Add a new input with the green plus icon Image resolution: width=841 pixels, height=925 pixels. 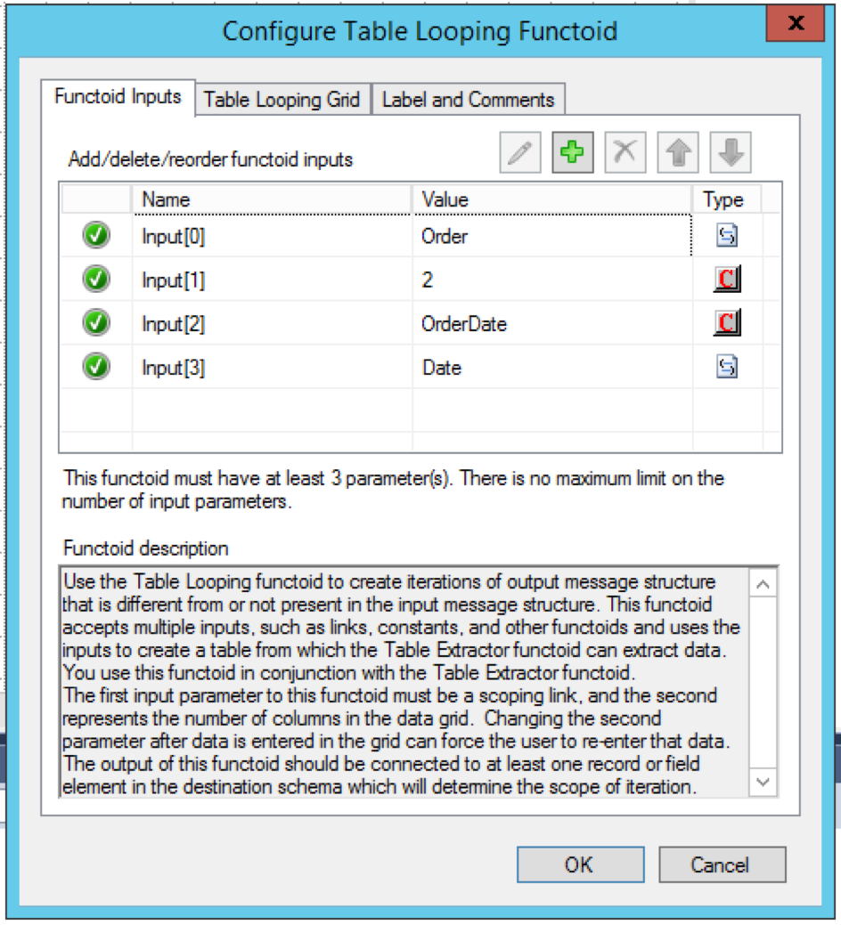tap(573, 153)
